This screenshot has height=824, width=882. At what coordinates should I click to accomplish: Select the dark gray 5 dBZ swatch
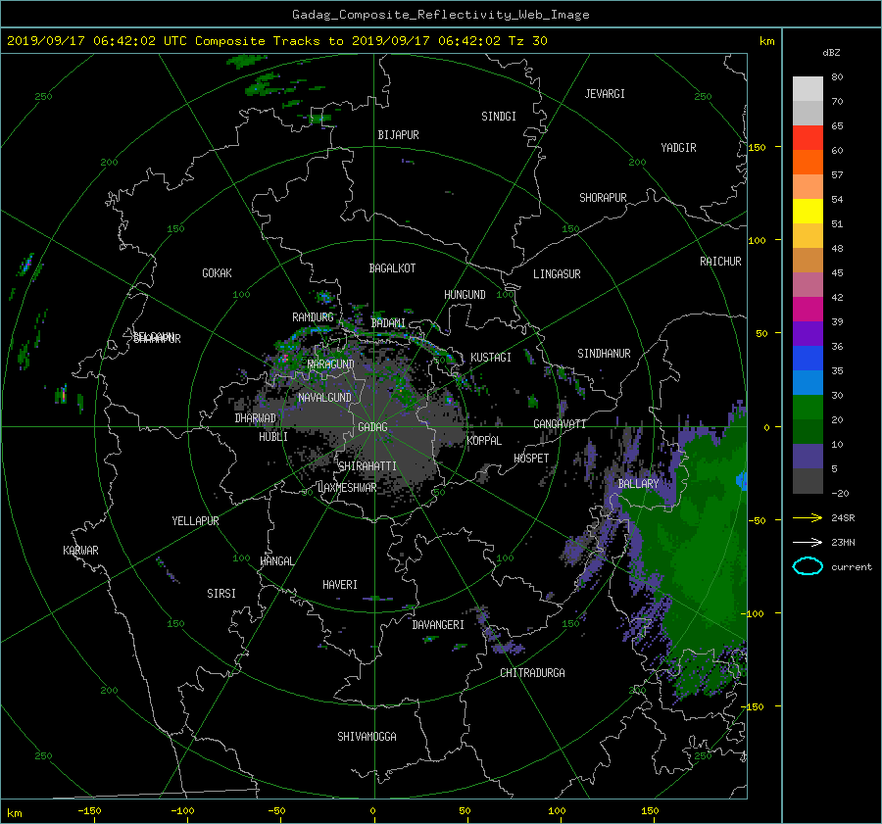808,480
